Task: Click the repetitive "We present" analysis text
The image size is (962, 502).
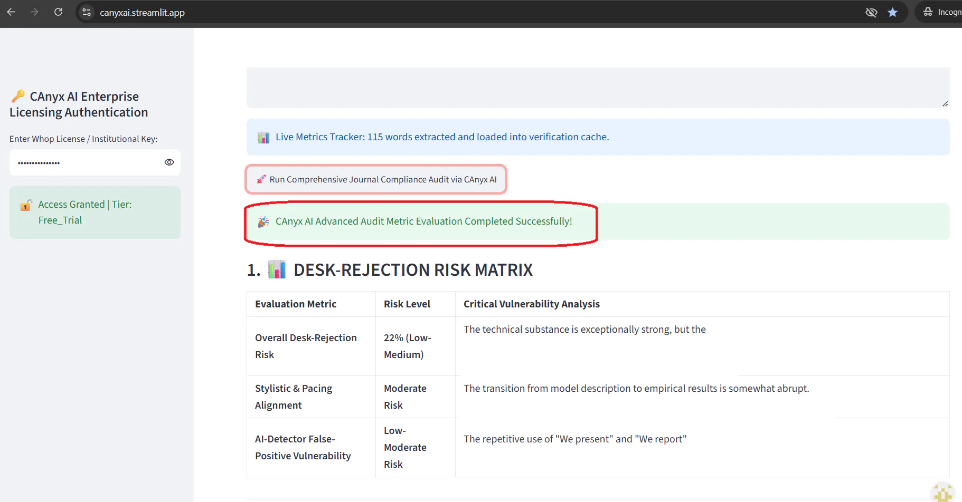Action: [x=575, y=439]
